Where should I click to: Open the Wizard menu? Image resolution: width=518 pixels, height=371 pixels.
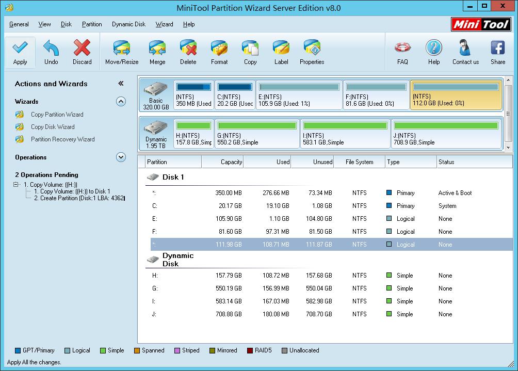coord(164,24)
